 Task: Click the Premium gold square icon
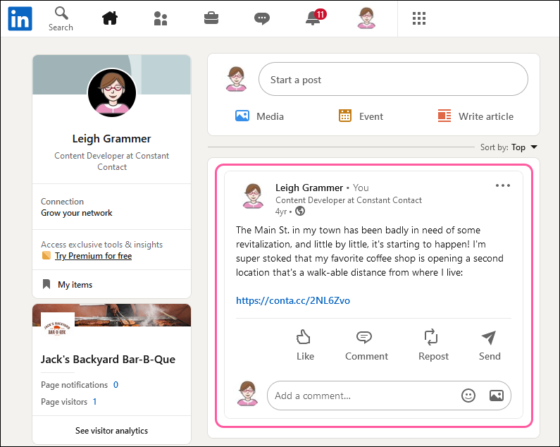tap(46, 255)
